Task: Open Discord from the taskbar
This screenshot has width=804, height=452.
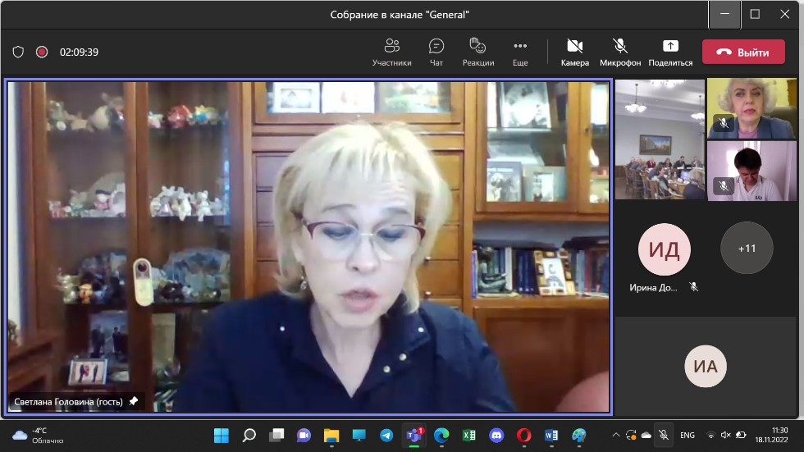Action: point(496,435)
